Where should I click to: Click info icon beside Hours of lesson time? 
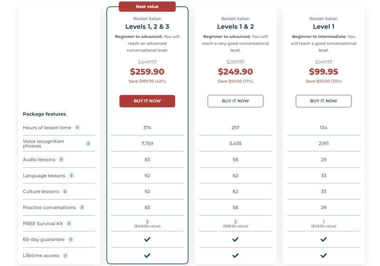pyautogui.click(x=77, y=127)
